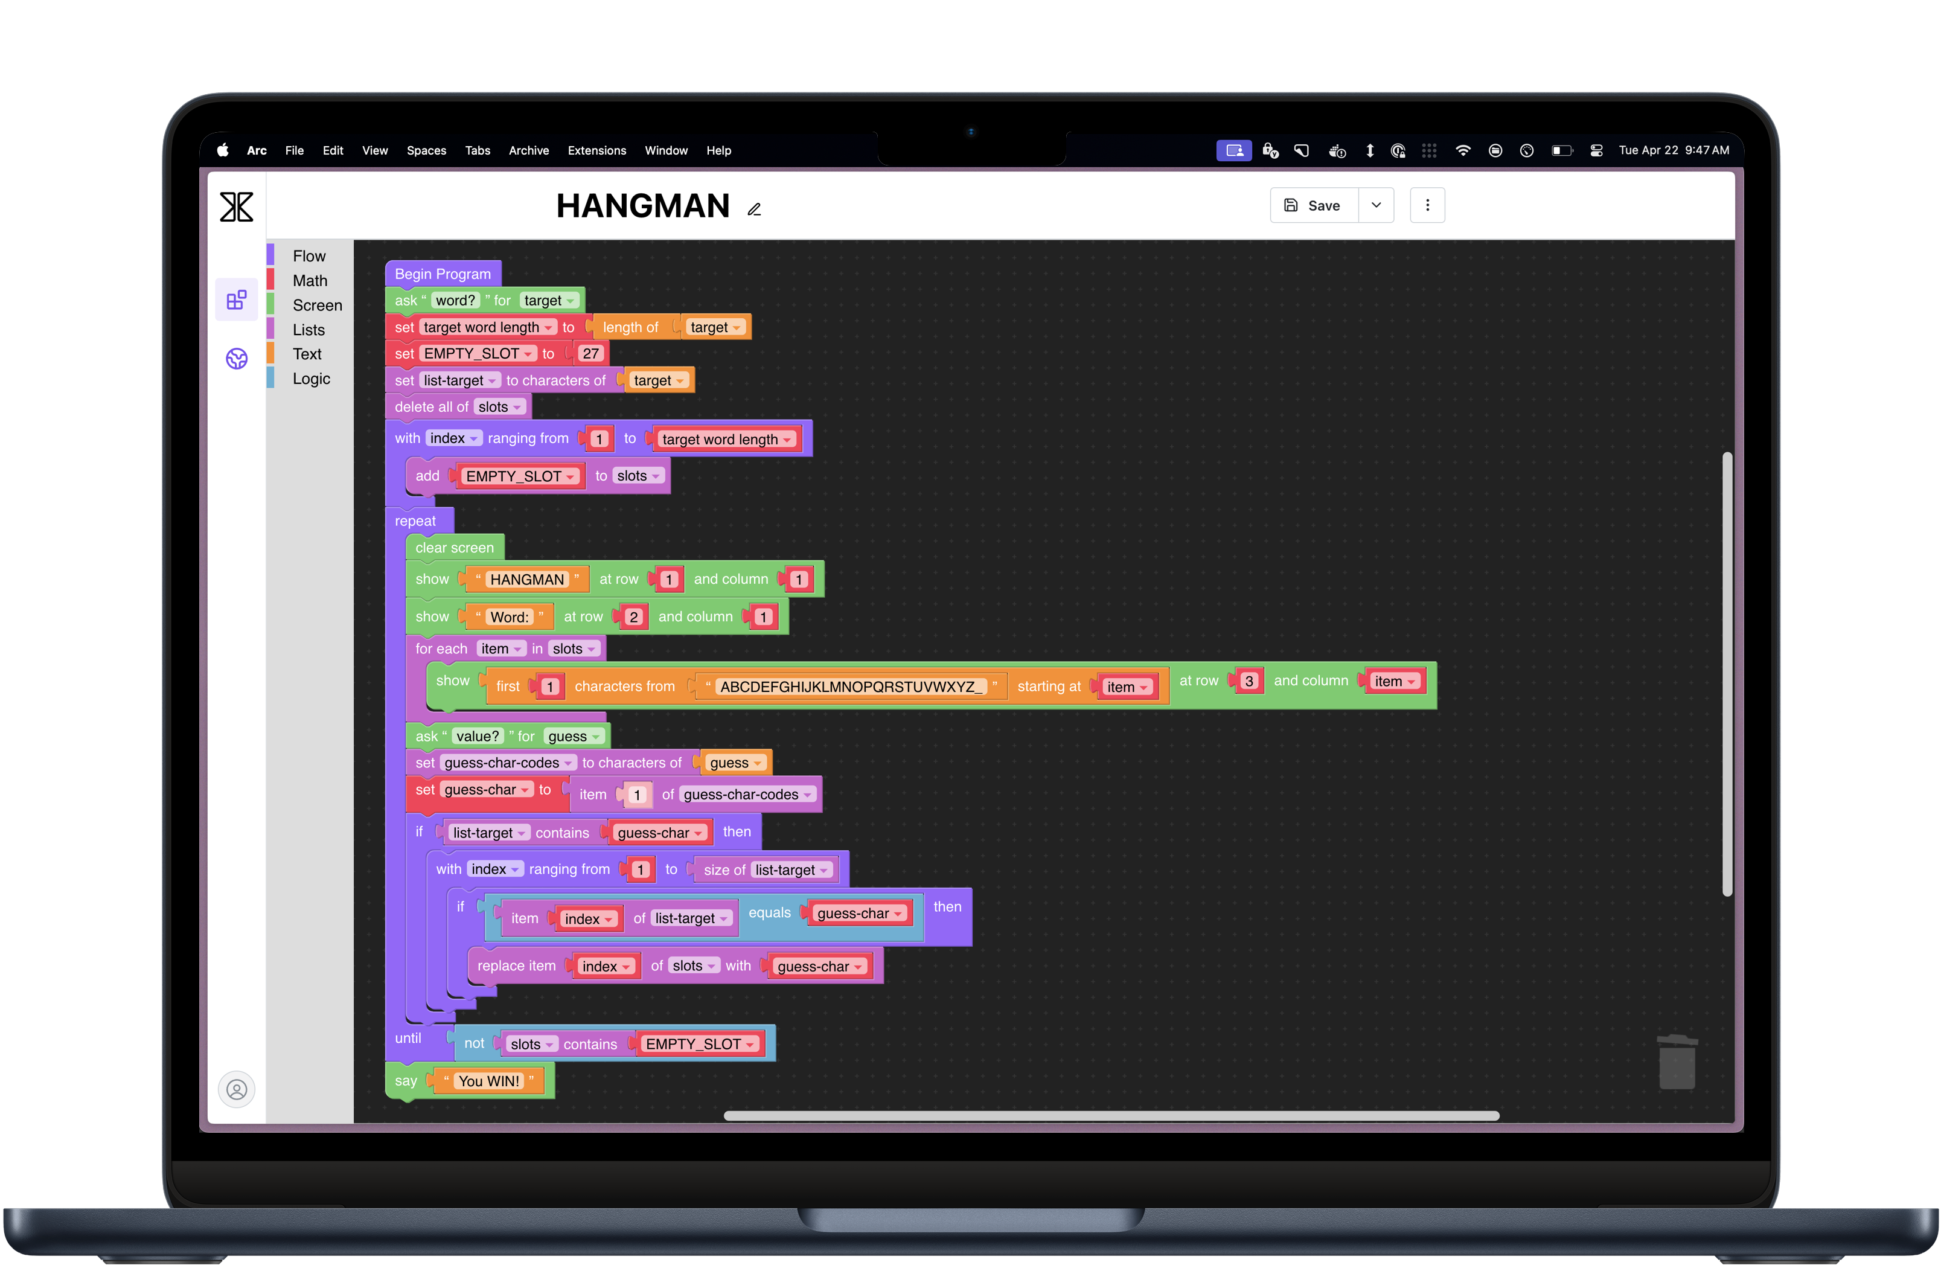
Task: Click the pencil icon to rename HANGMAN
Action: 754,210
